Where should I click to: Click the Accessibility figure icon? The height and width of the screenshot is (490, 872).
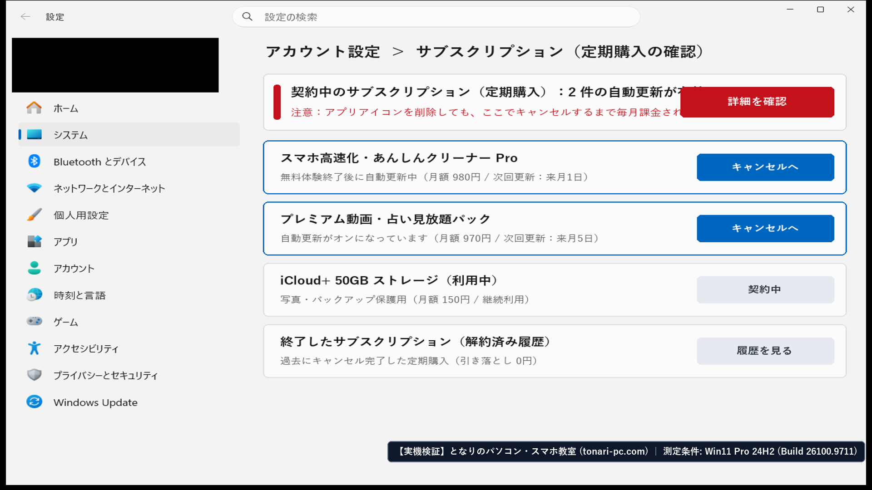[x=34, y=348]
